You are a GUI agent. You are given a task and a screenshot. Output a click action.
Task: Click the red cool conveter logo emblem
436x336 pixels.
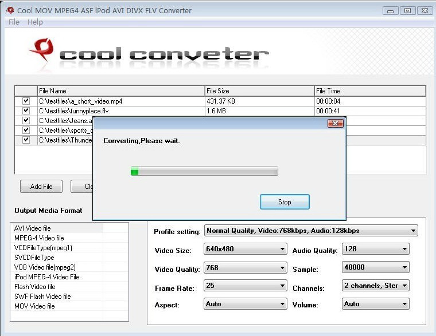pyautogui.click(x=41, y=49)
